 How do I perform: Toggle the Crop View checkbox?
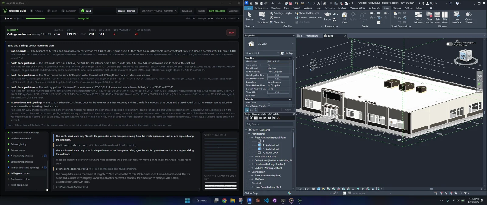coord(269,102)
